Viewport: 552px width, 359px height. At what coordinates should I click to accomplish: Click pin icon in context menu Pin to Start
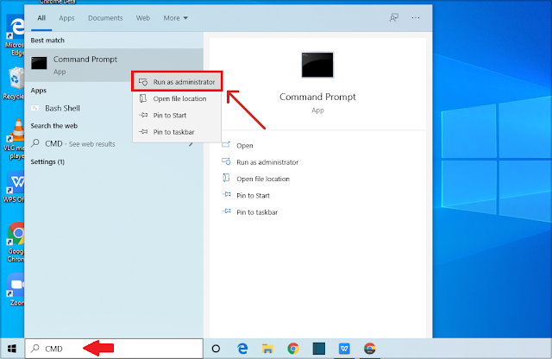click(x=143, y=115)
